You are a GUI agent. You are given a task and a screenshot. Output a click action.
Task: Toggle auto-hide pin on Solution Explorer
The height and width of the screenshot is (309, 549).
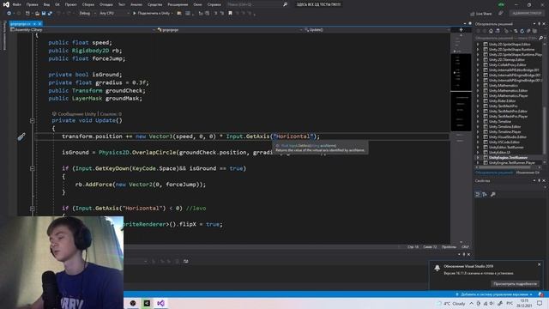(x=540, y=24)
